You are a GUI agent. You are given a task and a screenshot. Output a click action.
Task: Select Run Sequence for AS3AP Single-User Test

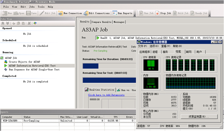coord(34,70)
